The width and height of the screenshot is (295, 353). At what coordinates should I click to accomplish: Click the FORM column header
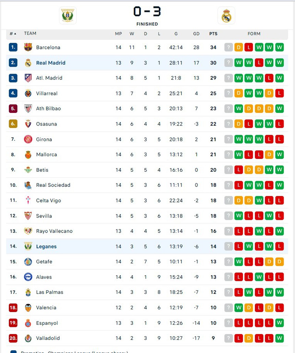pos(254,34)
